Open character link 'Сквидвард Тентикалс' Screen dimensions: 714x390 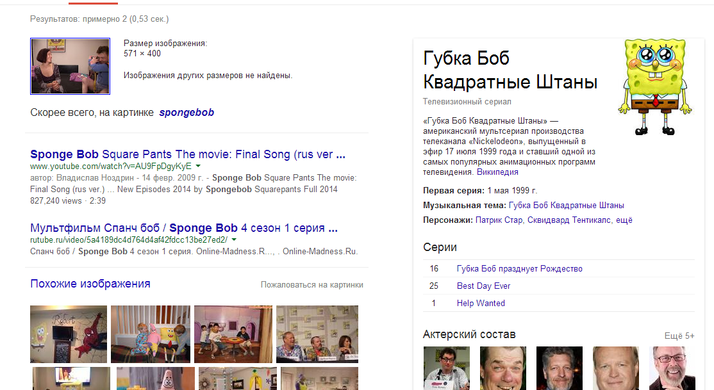569,220
